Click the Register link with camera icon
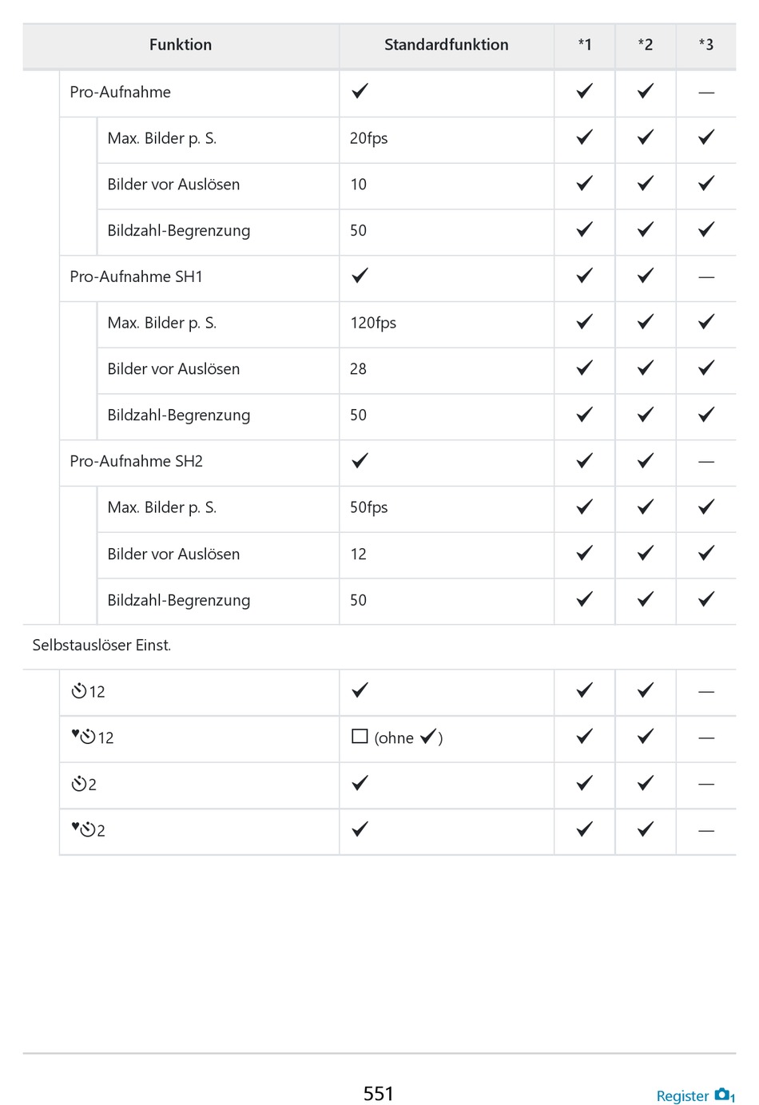This screenshot has height=1105, width=759. coord(694,1095)
